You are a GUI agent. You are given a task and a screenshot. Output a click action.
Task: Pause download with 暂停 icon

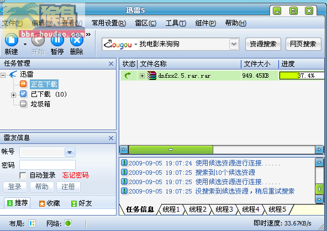[57, 40]
